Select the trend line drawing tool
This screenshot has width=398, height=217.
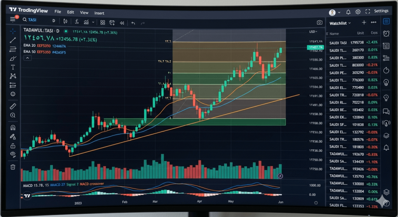coord(13,40)
